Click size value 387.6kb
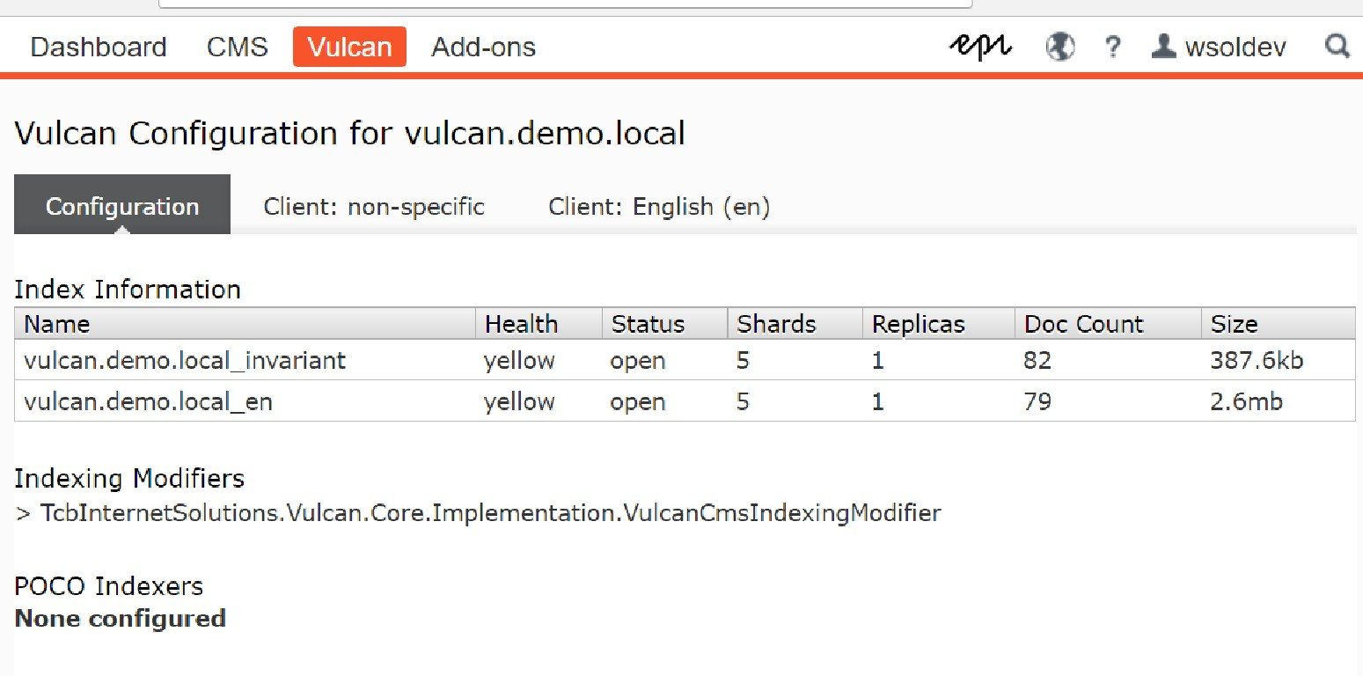 (1257, 360)
